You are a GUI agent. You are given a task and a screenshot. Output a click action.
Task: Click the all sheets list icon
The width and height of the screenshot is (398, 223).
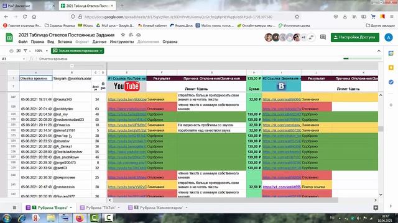(14, 208)
